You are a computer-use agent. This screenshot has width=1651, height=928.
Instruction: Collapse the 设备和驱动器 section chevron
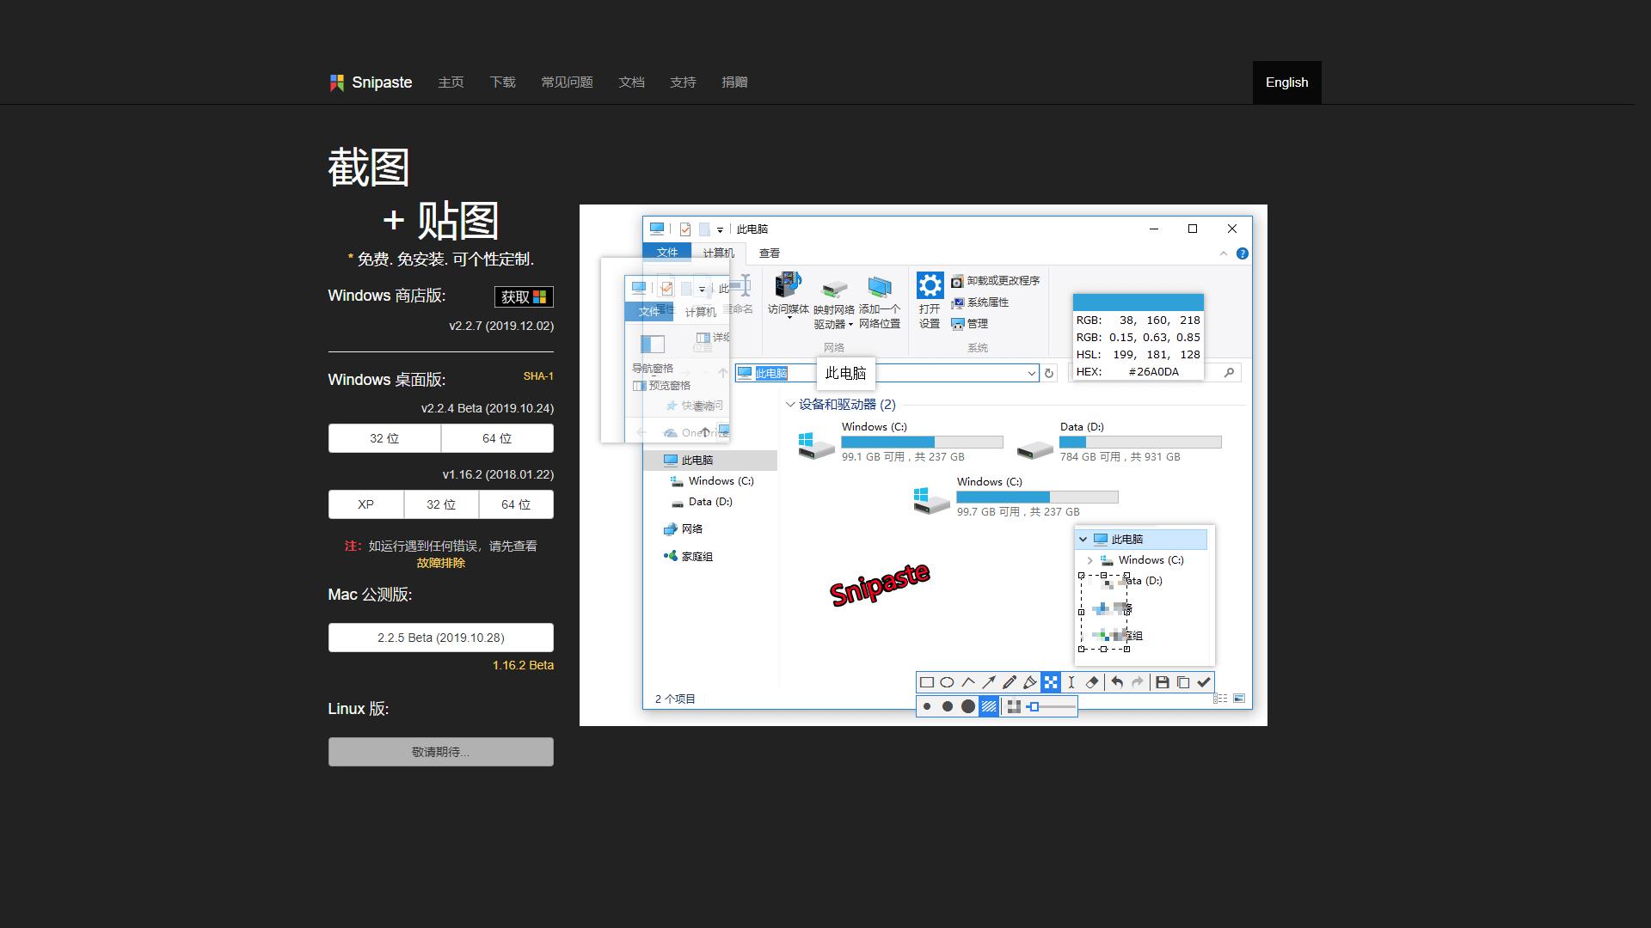[790, 405]
